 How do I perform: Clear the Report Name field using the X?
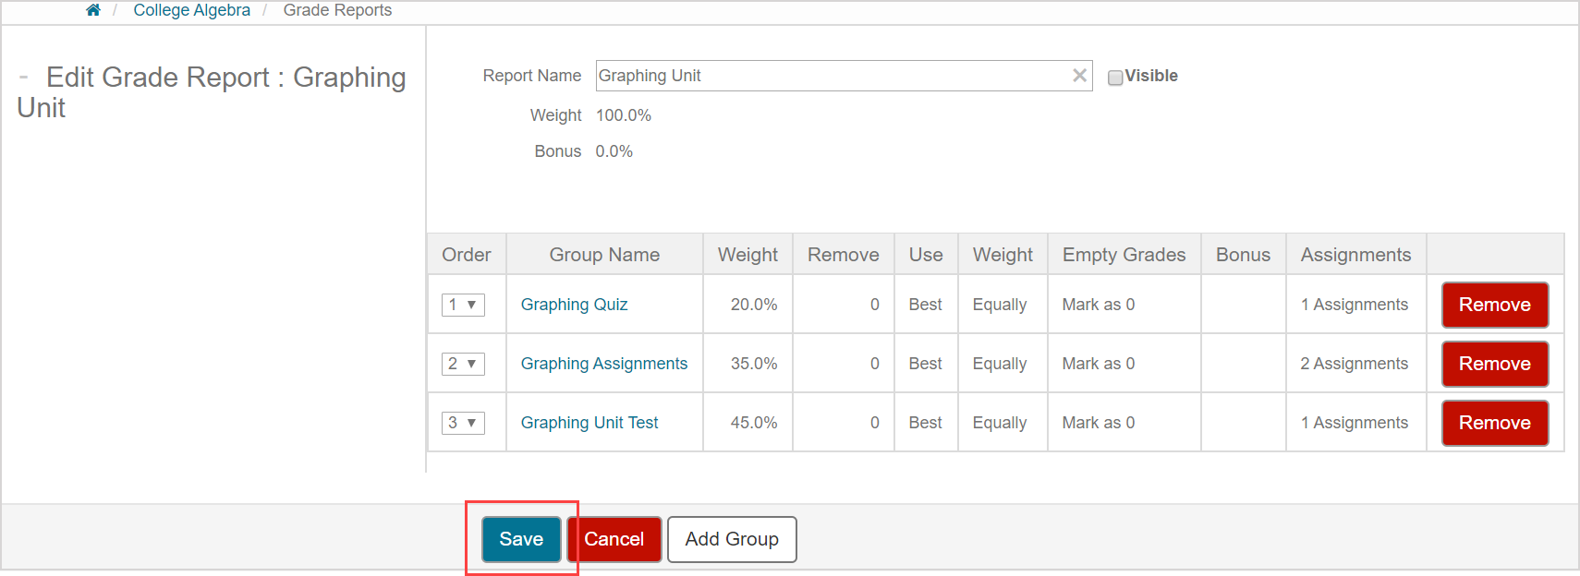pos(1078,76)
